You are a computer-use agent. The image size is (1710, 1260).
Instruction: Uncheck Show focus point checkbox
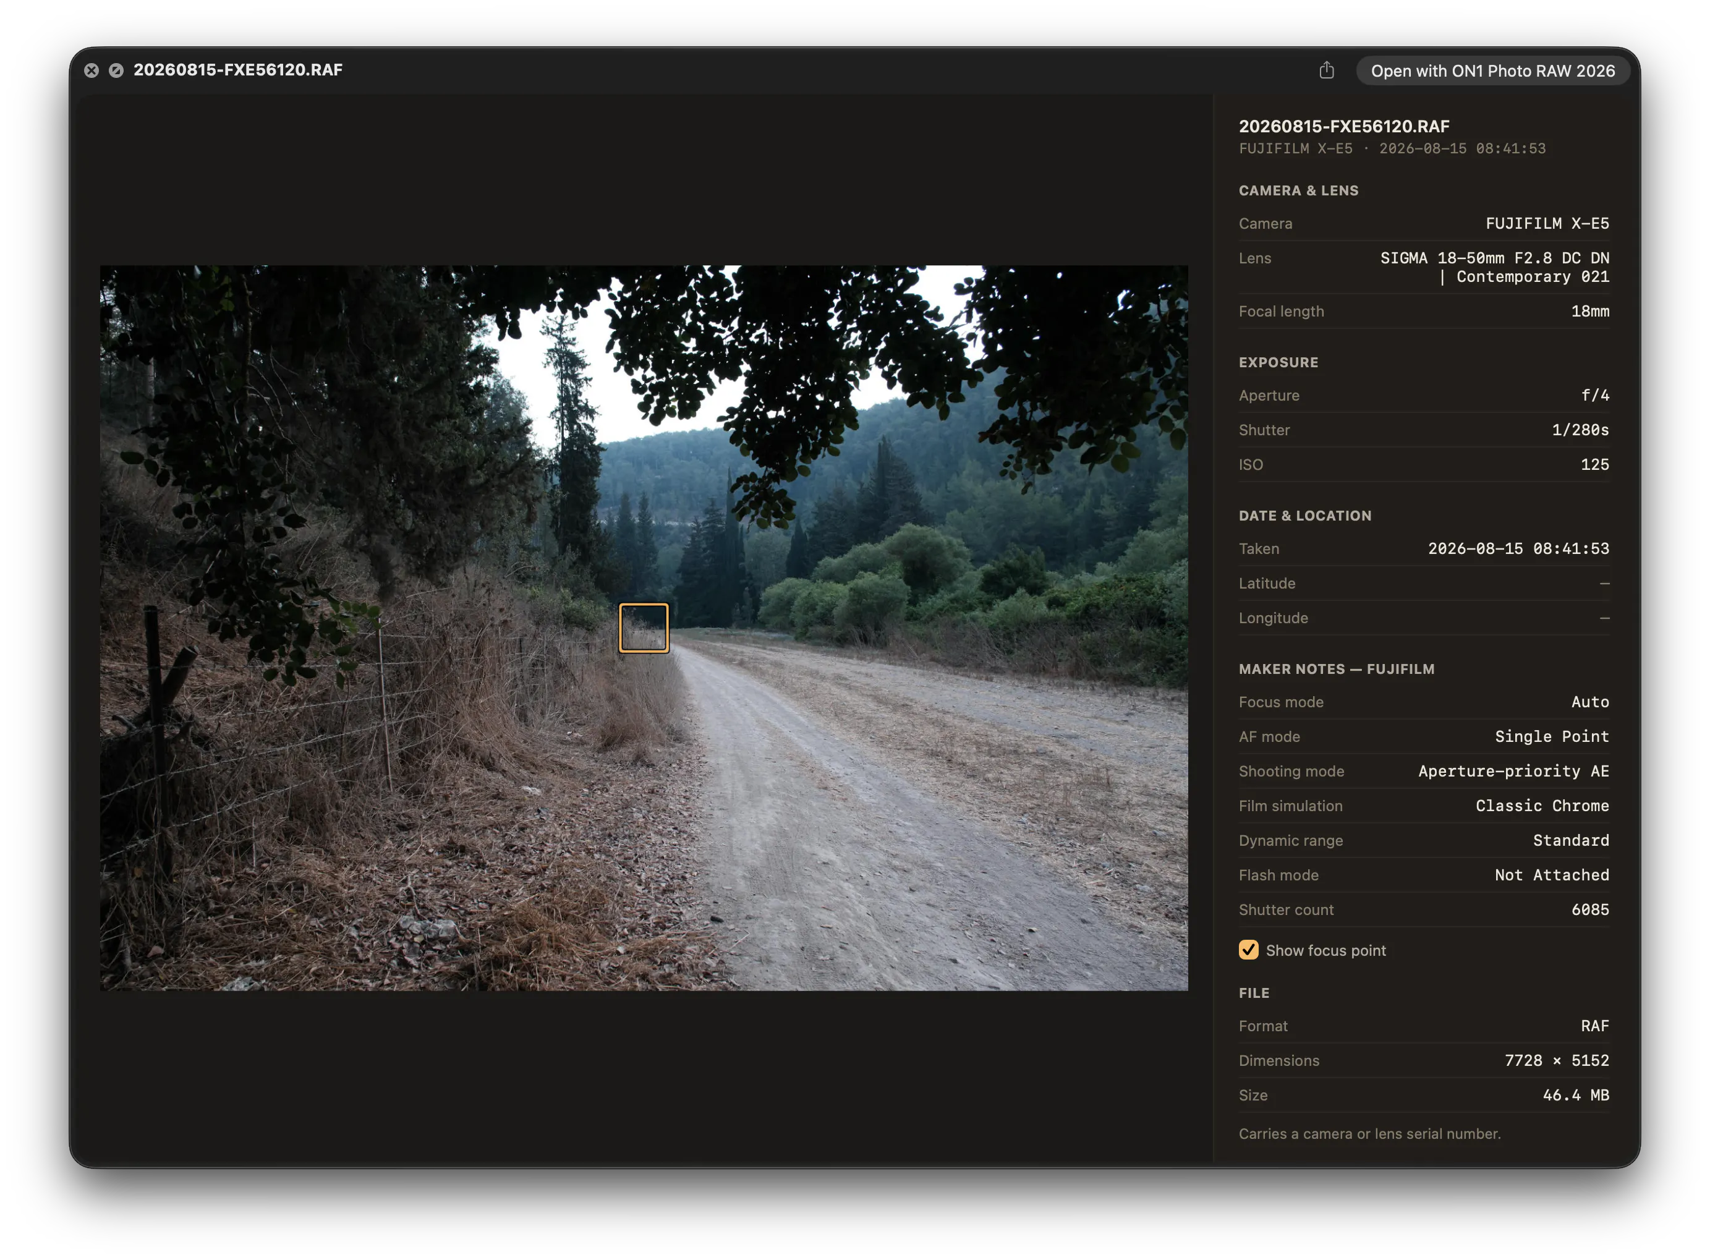tap(1248, 950)
